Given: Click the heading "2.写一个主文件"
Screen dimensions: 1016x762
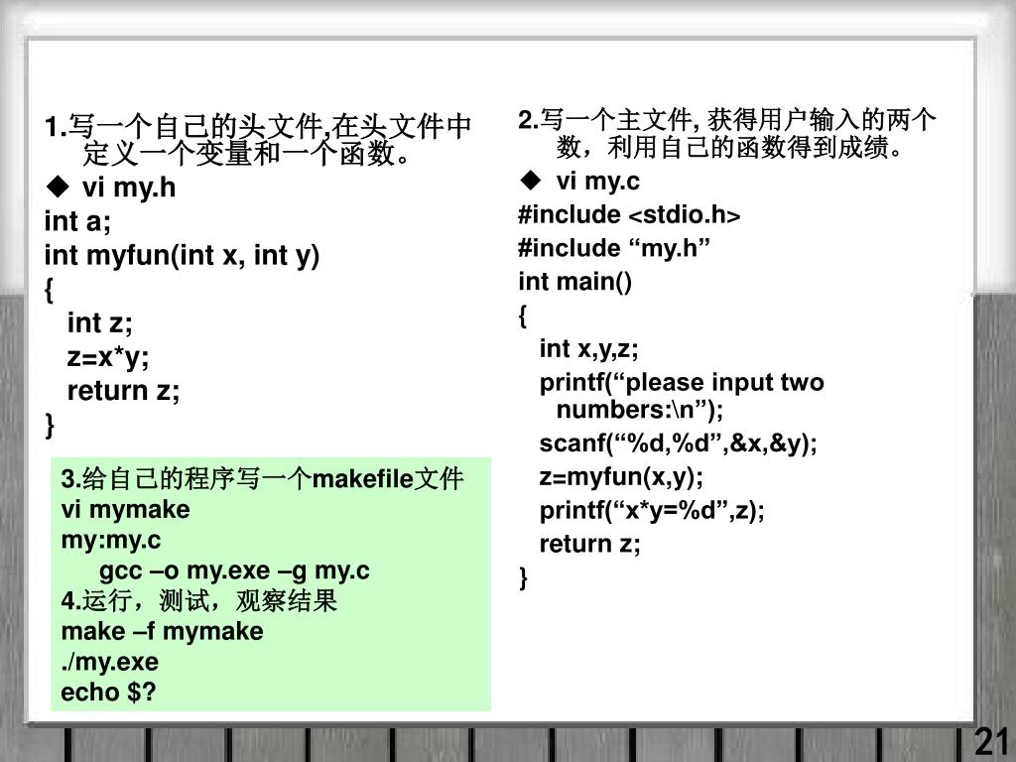Looking at the screenshot, I should click(605, 120).
